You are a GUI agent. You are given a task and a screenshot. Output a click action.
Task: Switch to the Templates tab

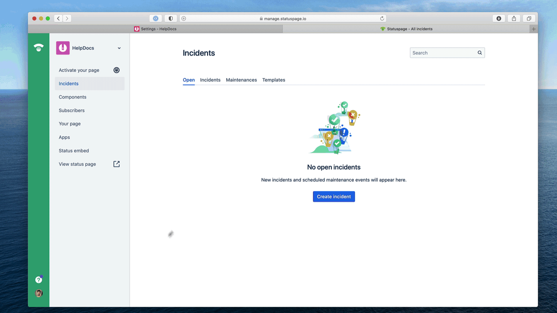[x=273, y=80]
